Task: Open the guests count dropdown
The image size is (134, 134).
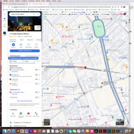Action: (x=38, y=61)
